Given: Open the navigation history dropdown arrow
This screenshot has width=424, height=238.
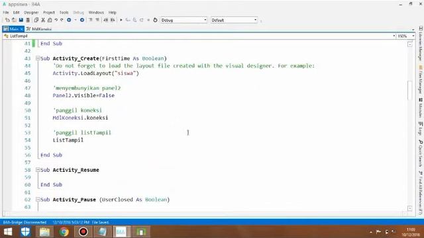Looking at the screenshot, I should 76,20.
